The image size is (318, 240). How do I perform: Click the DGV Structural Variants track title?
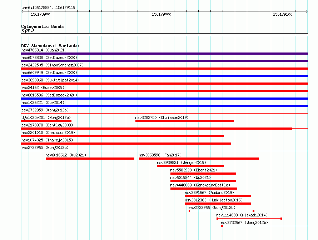(x=50, y=46)
